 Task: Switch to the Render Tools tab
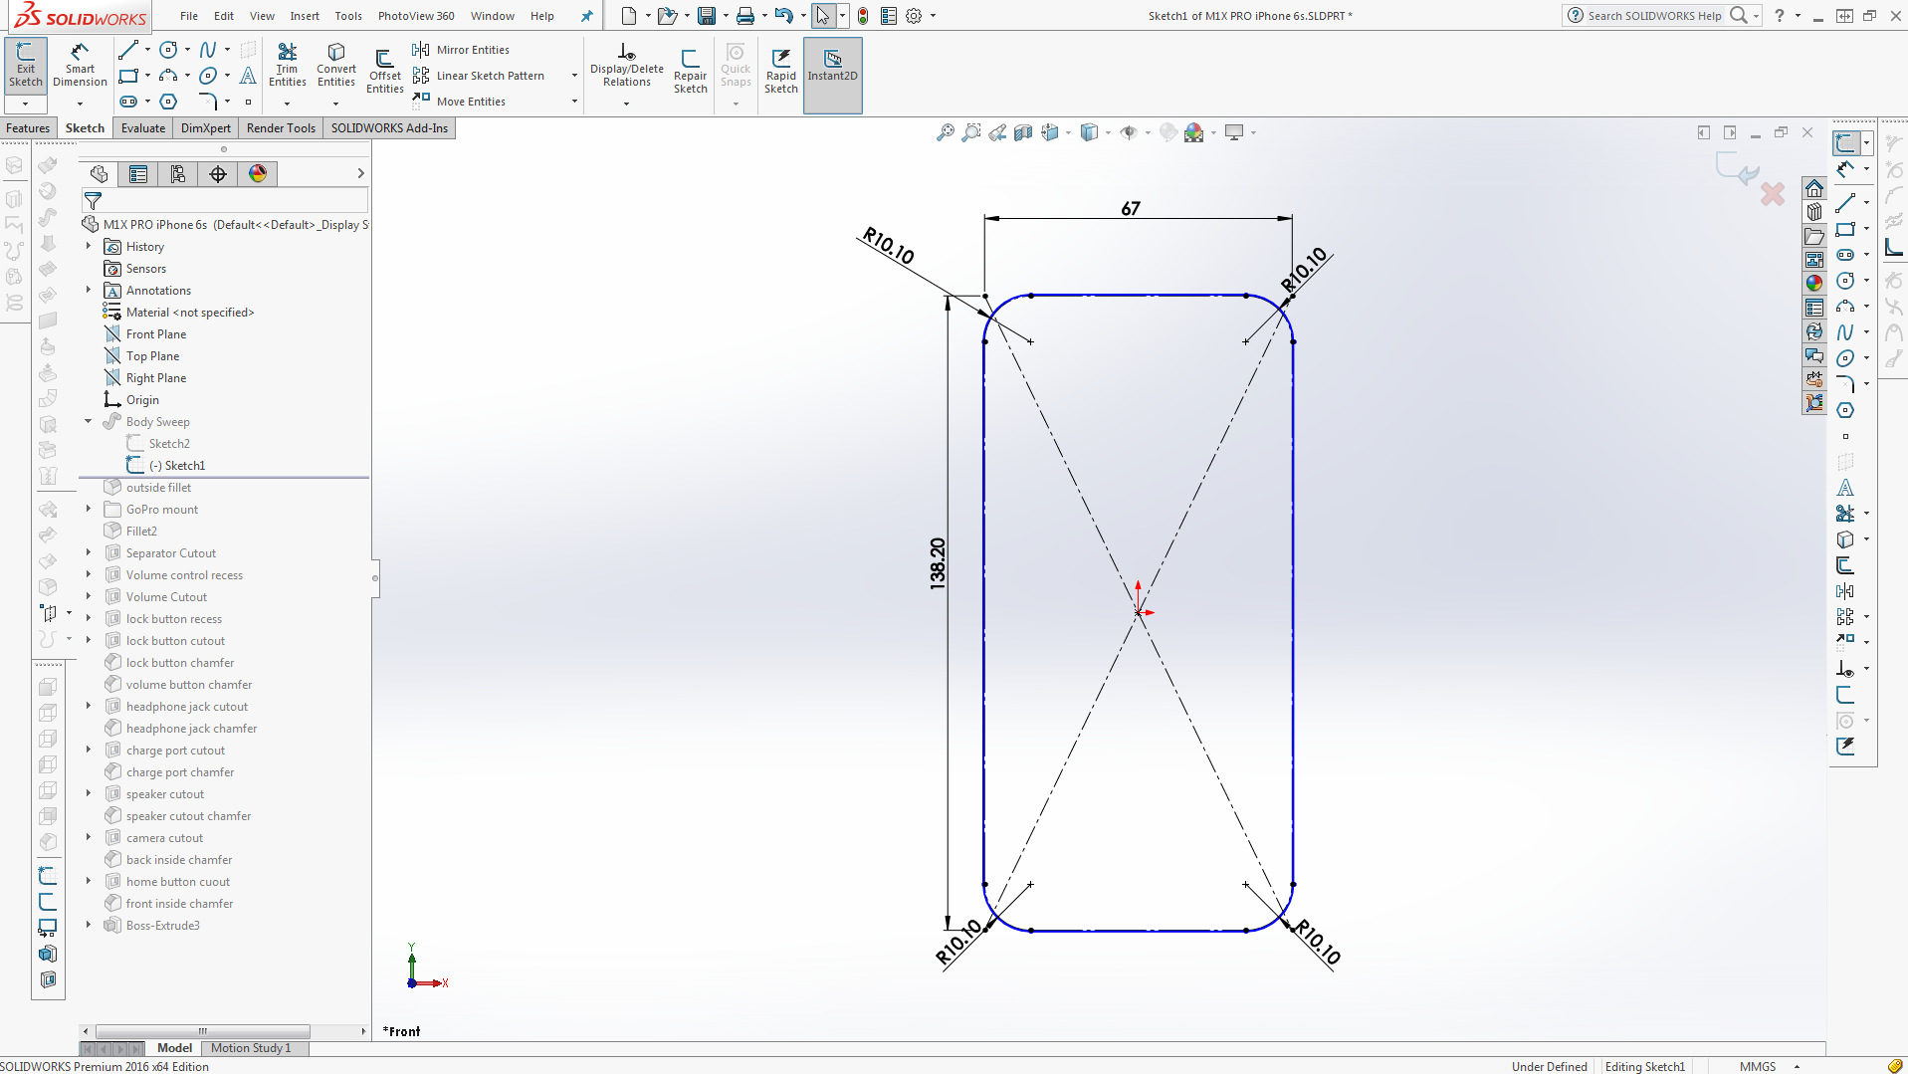(281, 128)
